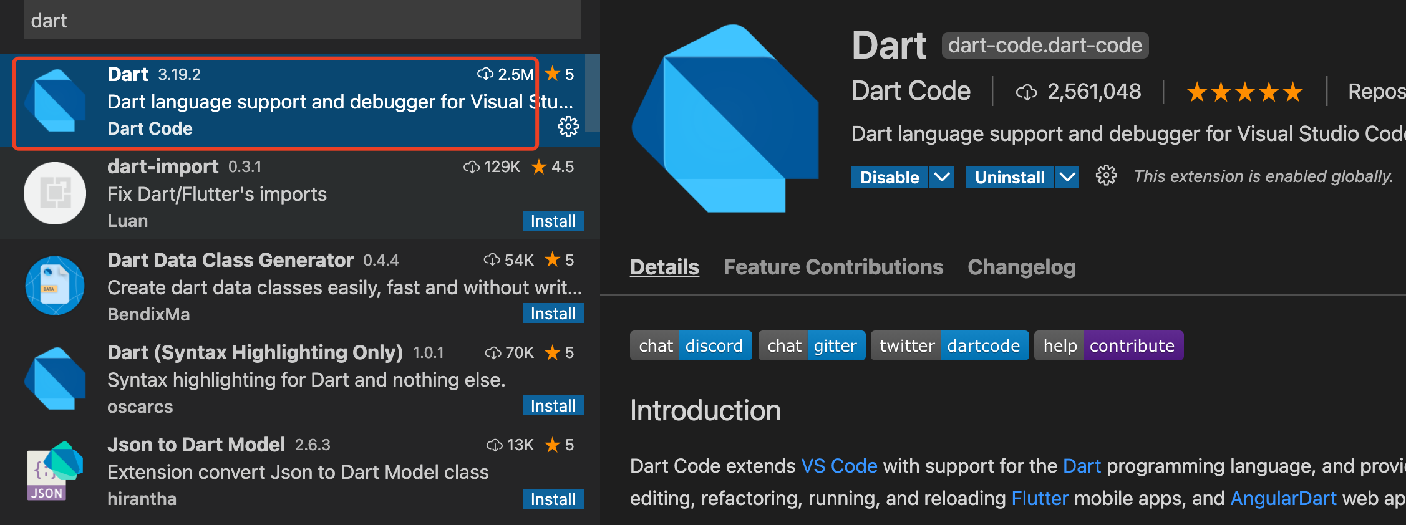Click the 'Fix Dart/Flutter's imports' description

(x=217, y=194)
